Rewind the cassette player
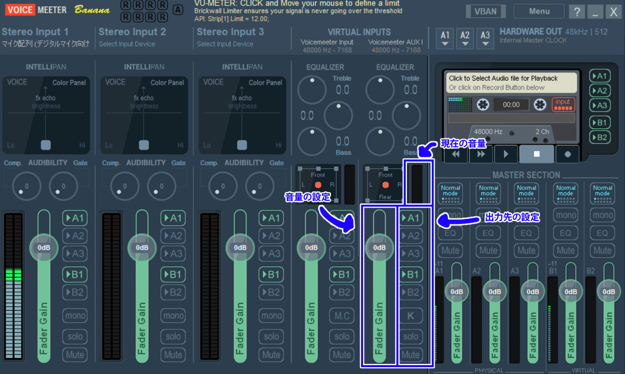 pos(455,154)
